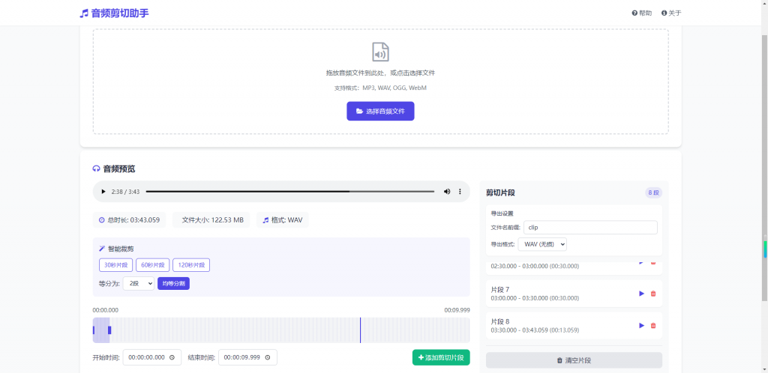Screen dimensions: 768x373
Task: Delete 片段 8
Action: (653, 326)
